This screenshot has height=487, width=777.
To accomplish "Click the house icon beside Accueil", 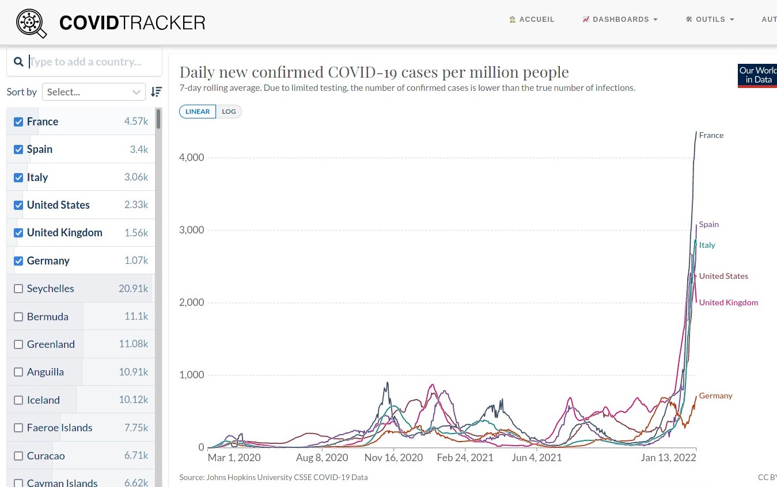I will coord(512,20).
